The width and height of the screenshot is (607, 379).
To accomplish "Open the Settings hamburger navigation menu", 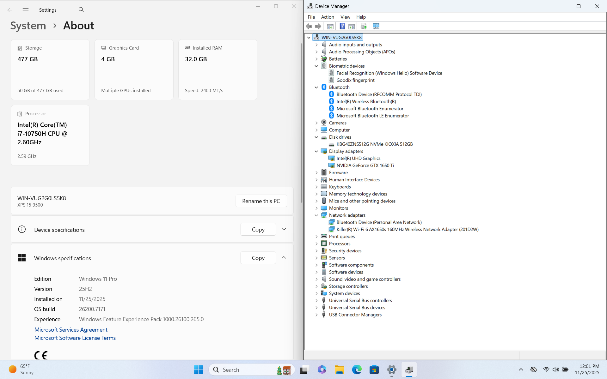I will 26,10.
